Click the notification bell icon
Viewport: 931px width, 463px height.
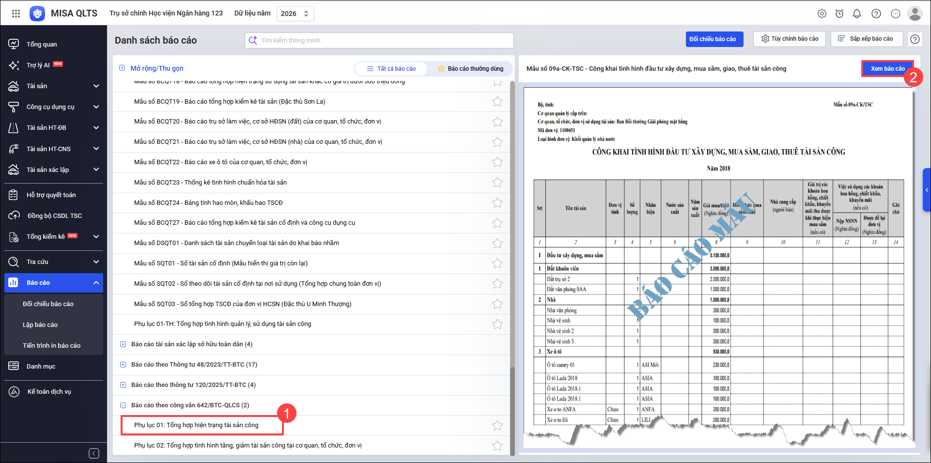pyautogui.click(x=856, y=14)
